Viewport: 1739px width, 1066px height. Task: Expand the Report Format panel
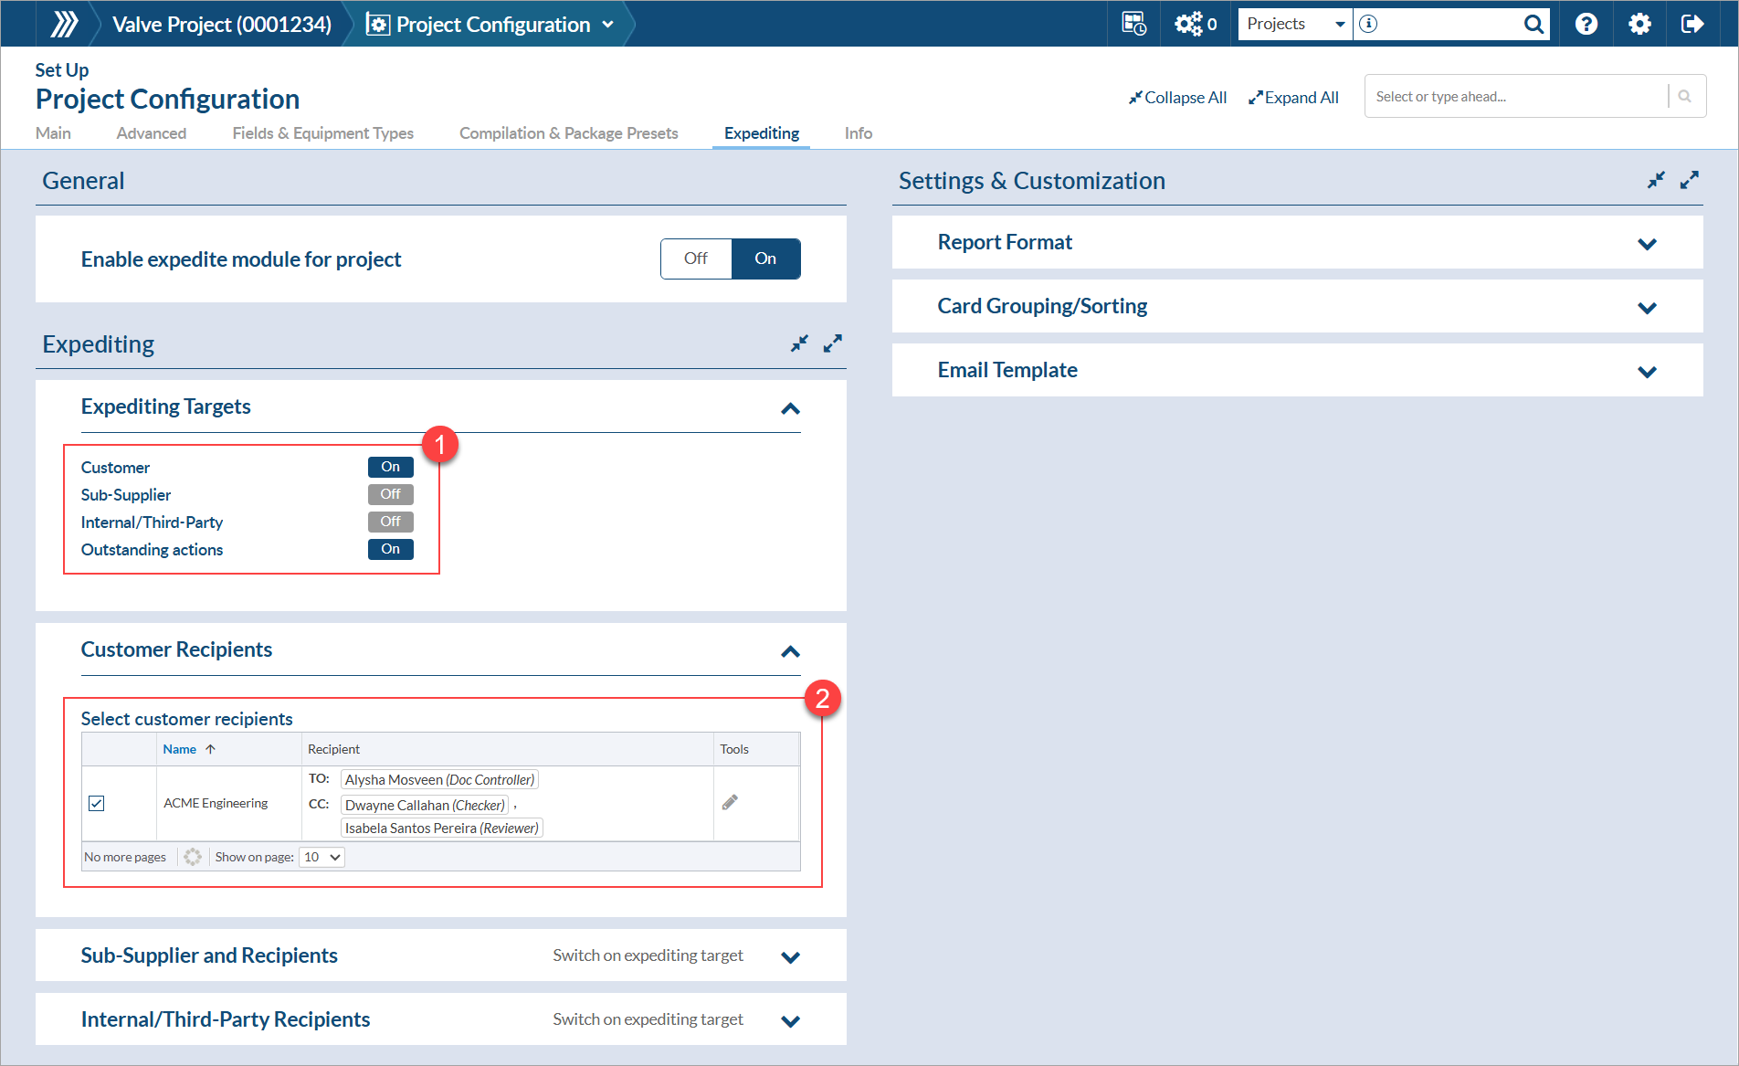tap(1648, 244)
